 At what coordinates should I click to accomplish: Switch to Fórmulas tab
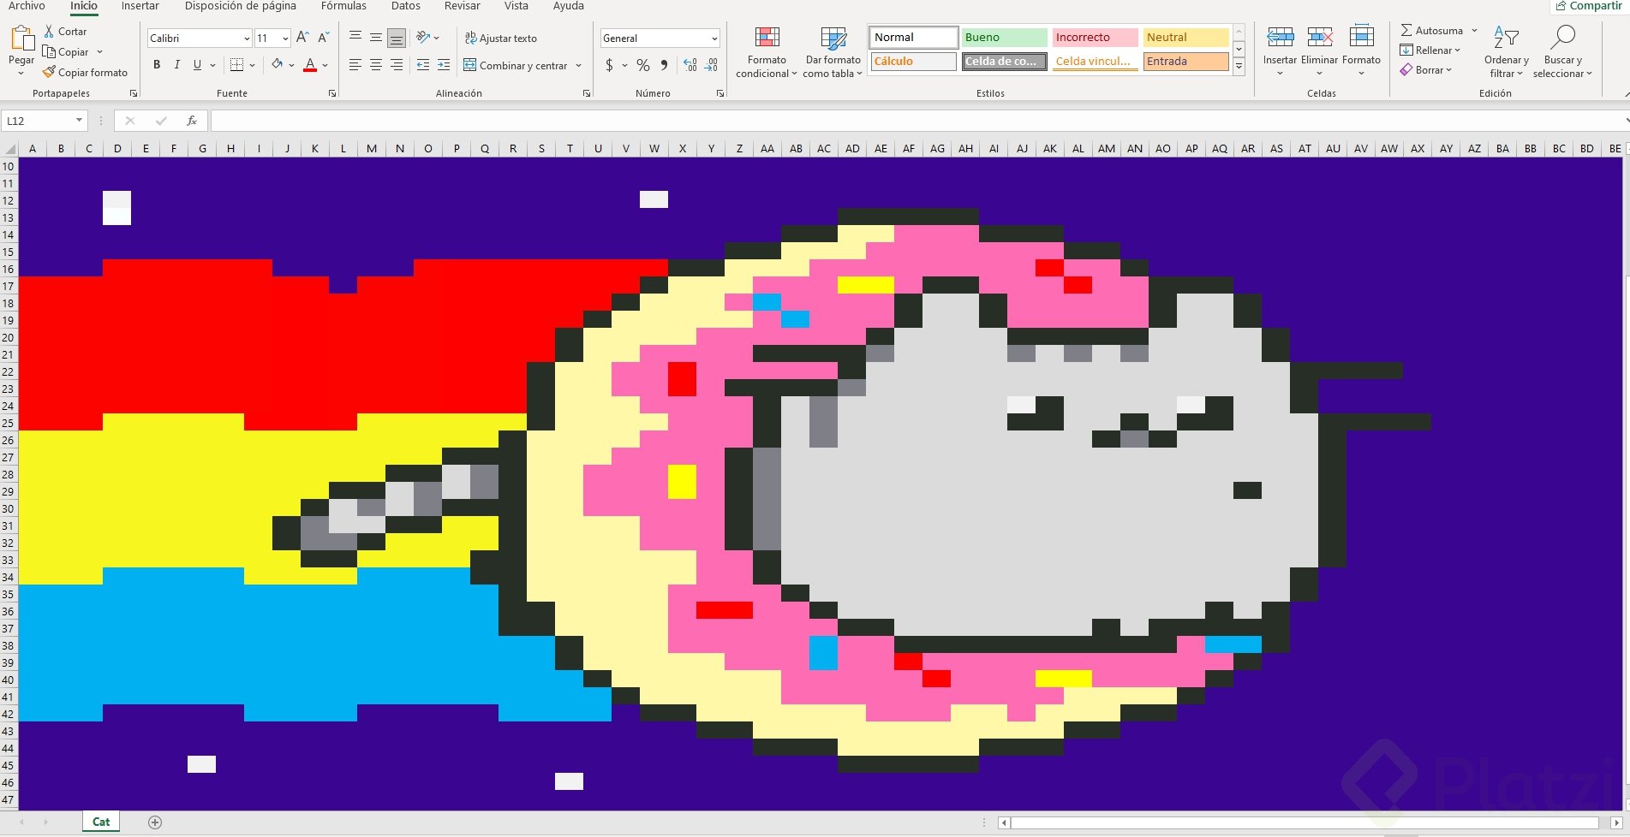(x=343, y=6)
